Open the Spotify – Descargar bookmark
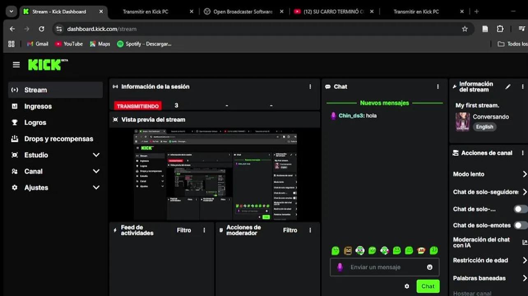528x296 pixels. coord(144,44)
